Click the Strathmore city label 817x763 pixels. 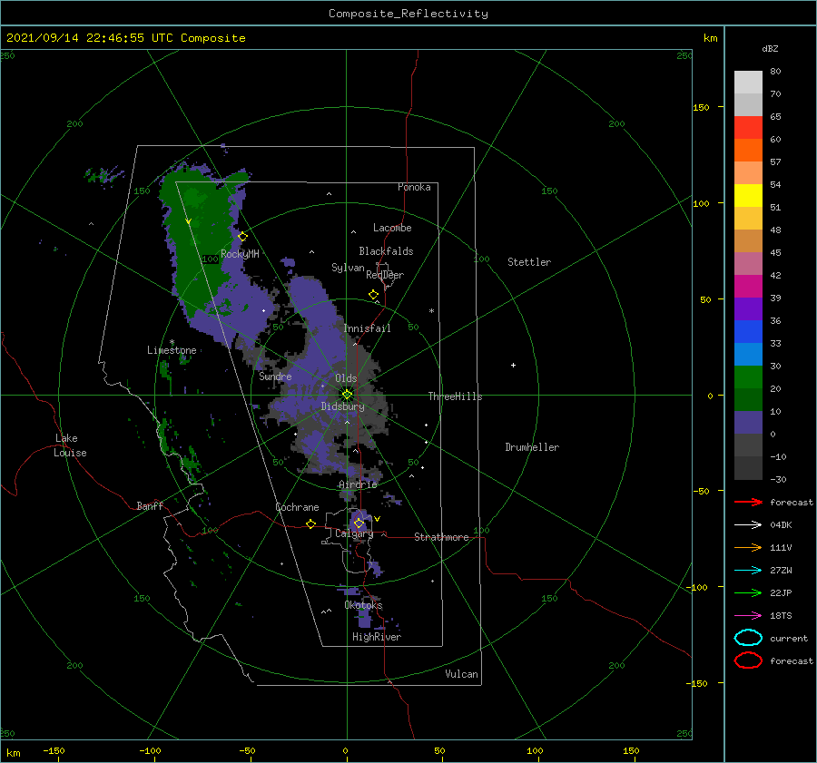click(441, 537)
